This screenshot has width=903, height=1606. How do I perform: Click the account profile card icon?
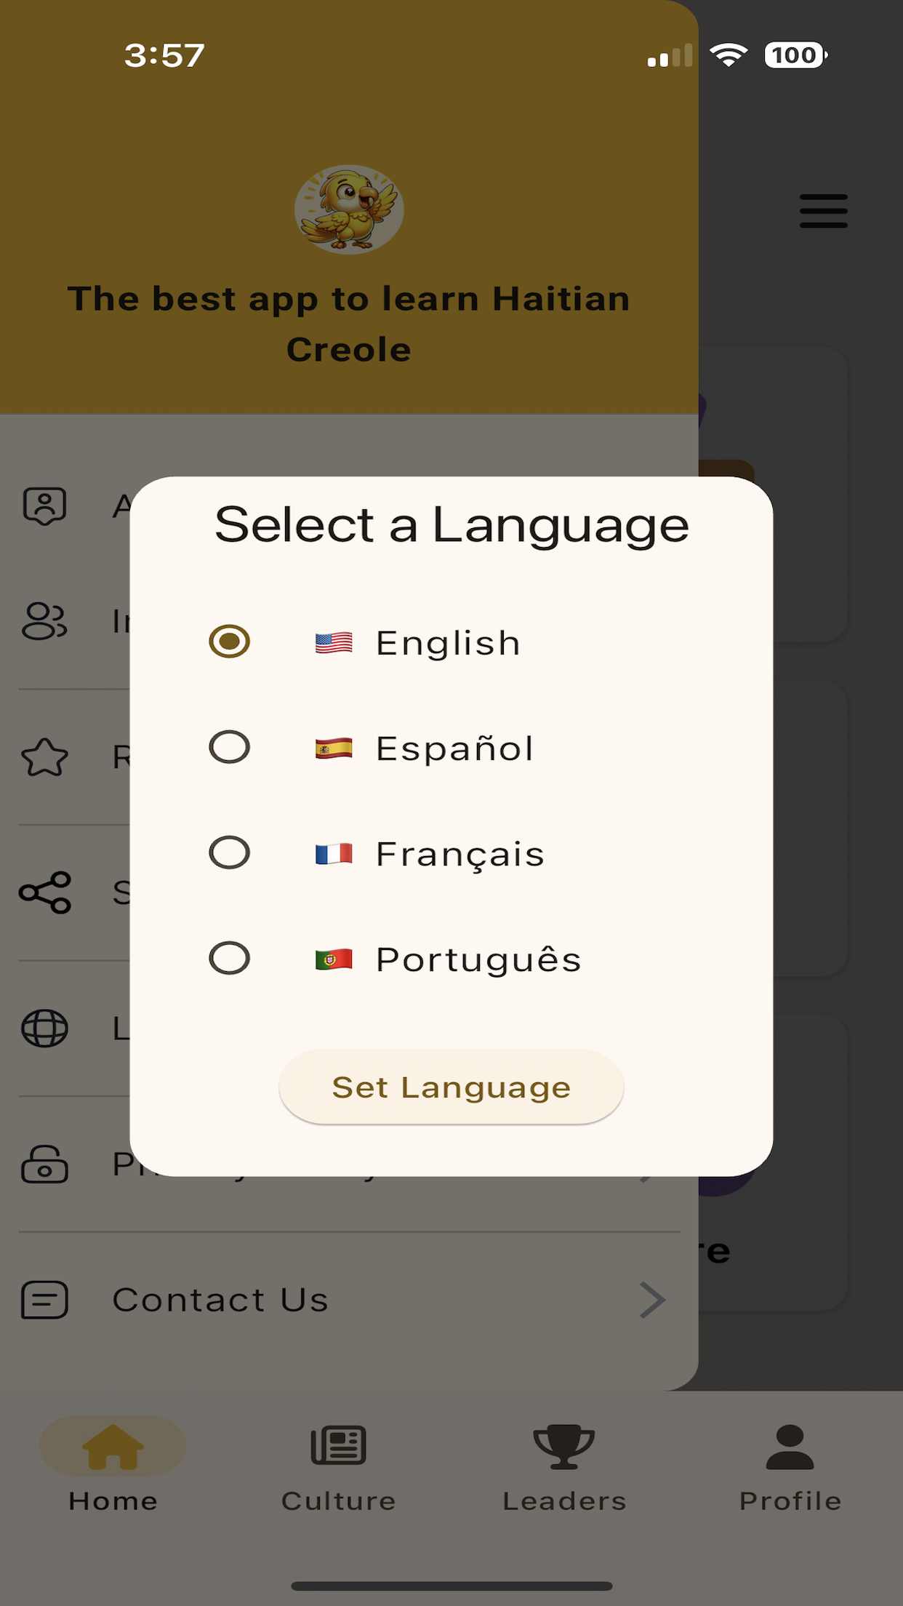[x=45, y=506]
